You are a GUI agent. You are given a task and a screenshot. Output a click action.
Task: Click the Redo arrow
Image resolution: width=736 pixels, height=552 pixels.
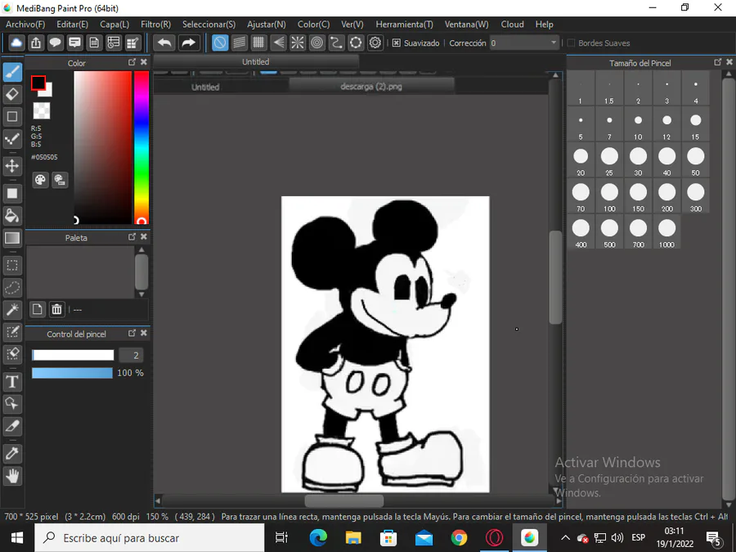coord(188,43)
